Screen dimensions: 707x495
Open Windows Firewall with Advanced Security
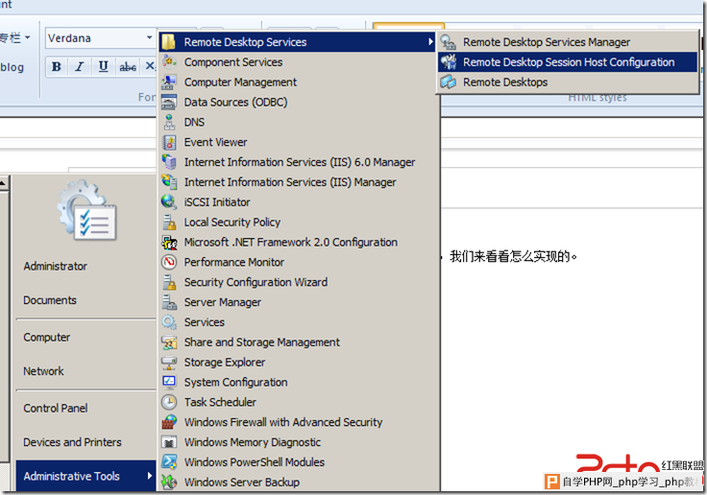298,422
